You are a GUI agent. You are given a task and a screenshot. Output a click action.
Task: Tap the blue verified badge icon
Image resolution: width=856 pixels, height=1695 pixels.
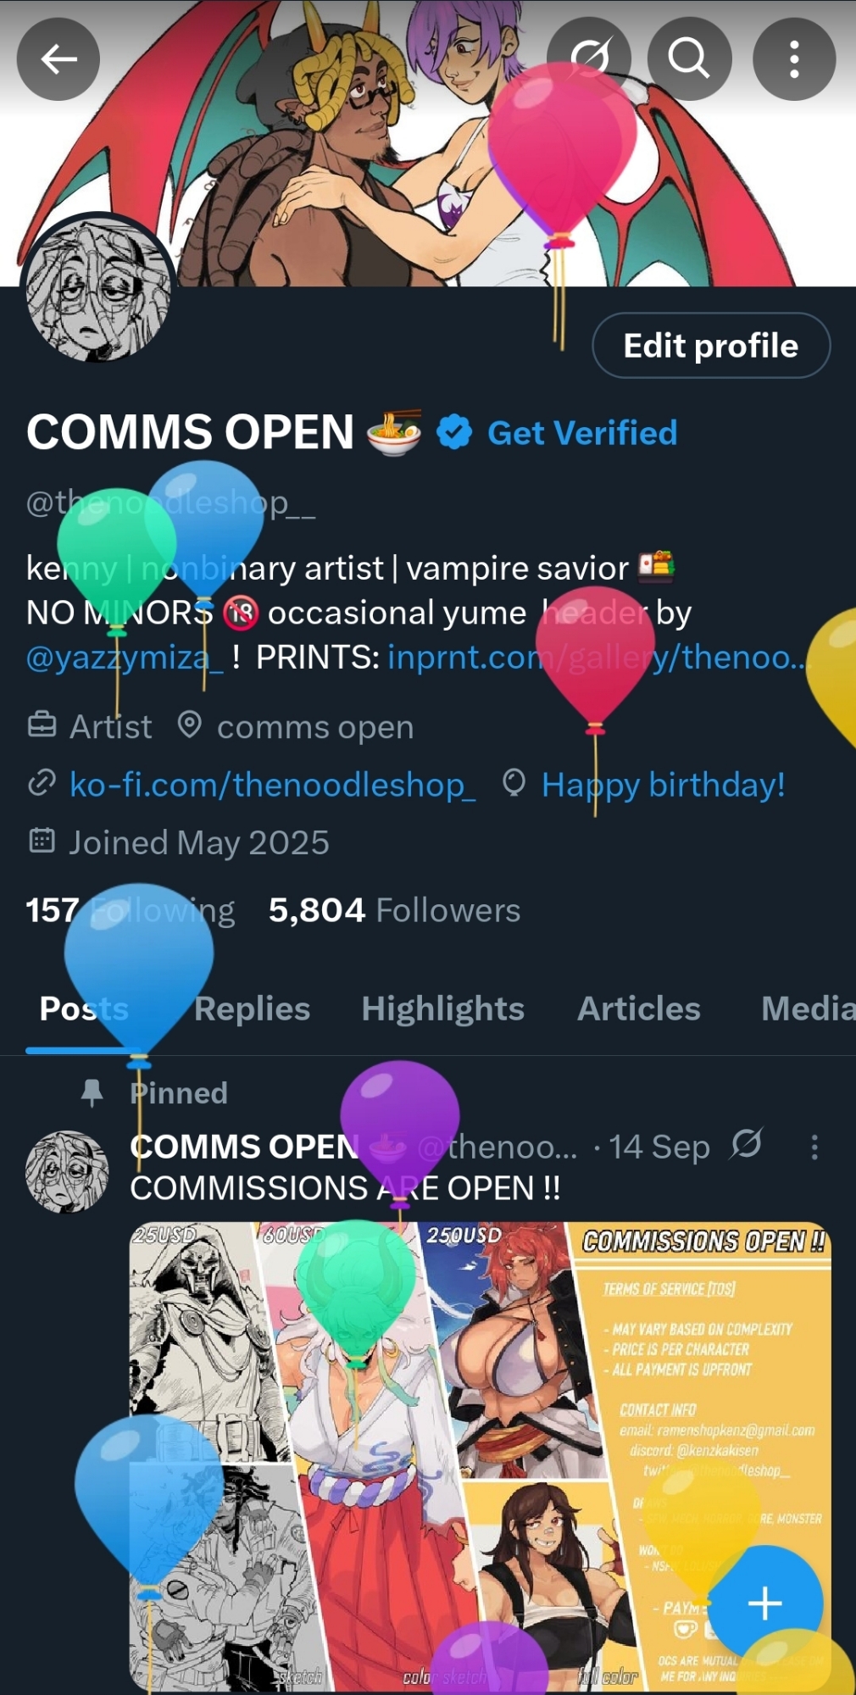click(454, 433)
